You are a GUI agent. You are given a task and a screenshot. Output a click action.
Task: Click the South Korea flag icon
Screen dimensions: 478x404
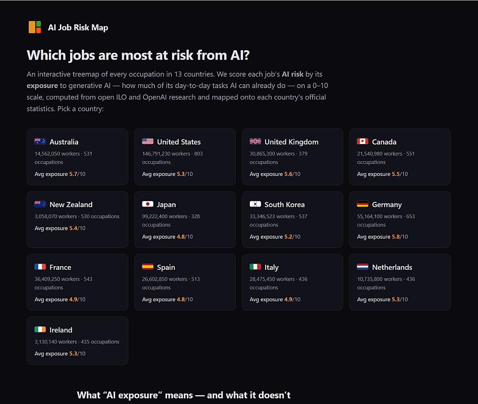coord(255,204)
